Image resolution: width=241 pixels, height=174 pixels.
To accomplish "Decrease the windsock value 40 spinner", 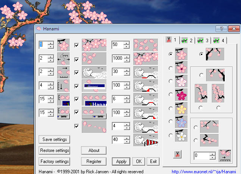I will [x=127, y=142].
